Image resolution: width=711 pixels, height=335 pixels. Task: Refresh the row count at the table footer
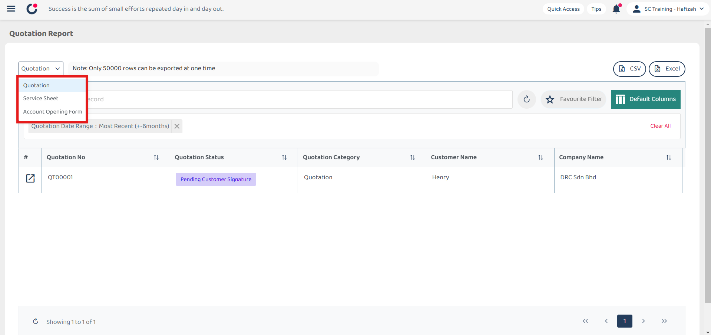pos(36,321)
